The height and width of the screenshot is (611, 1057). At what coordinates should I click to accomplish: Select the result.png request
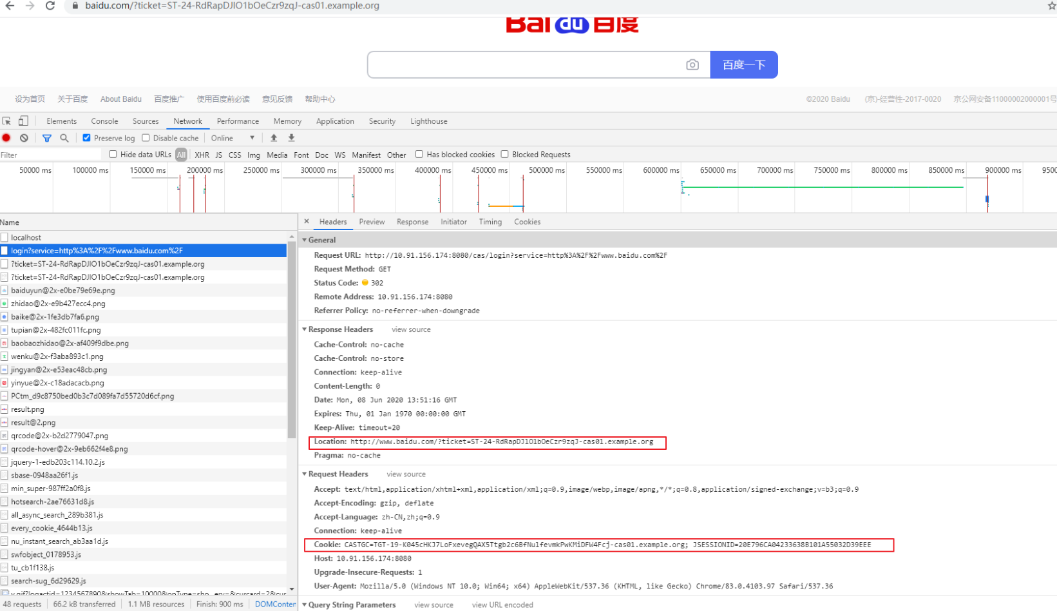(143, 409)
